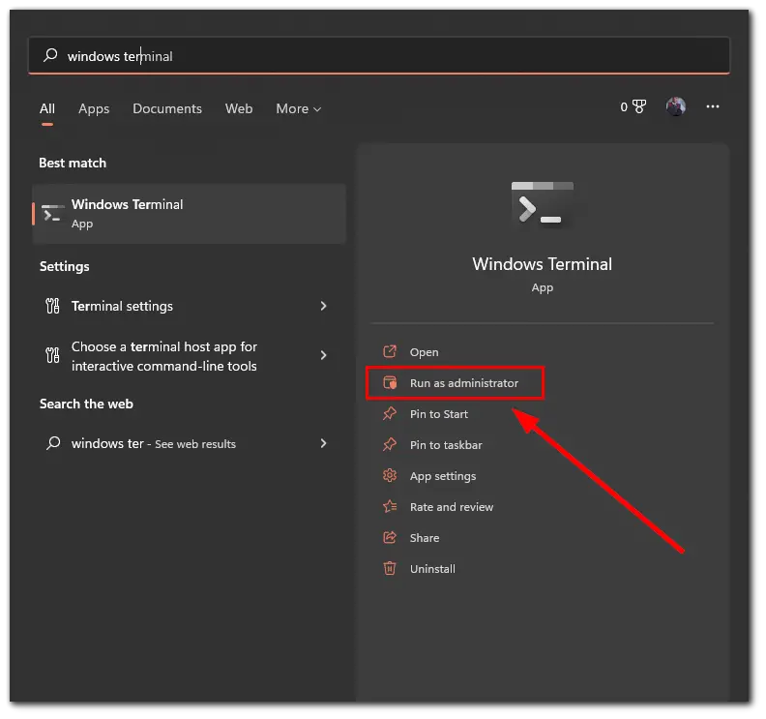The width and height of the screenshot is (766, 719).
Task: Click inside the search box text field
Action: [379, 56]
